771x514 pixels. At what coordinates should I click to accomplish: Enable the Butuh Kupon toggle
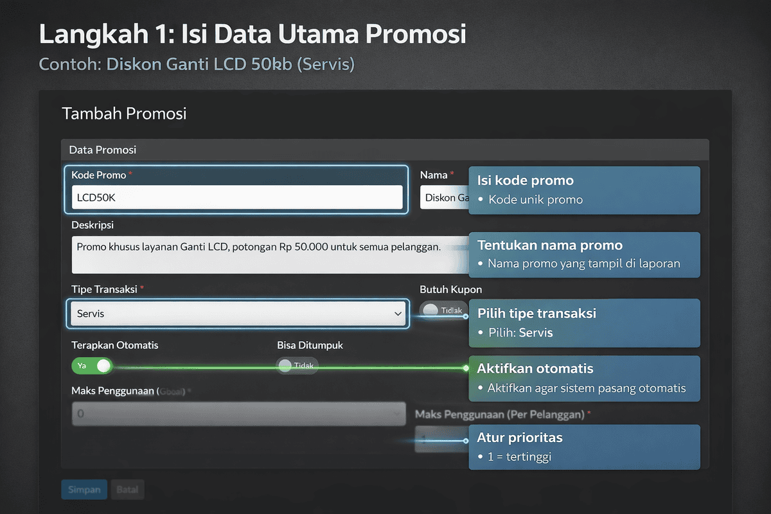(x=443, y=310)
